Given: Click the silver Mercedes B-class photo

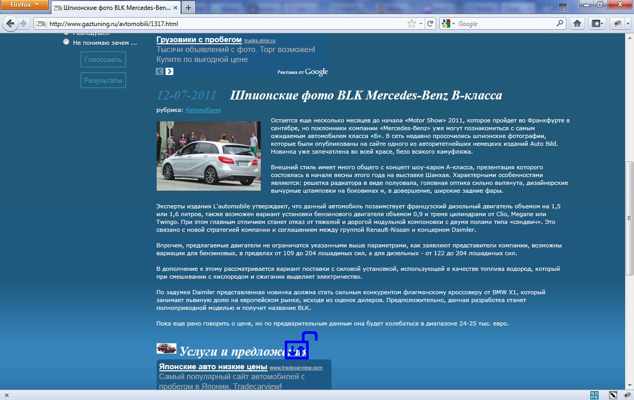Looking at the screenshot, I should [209, 156].
